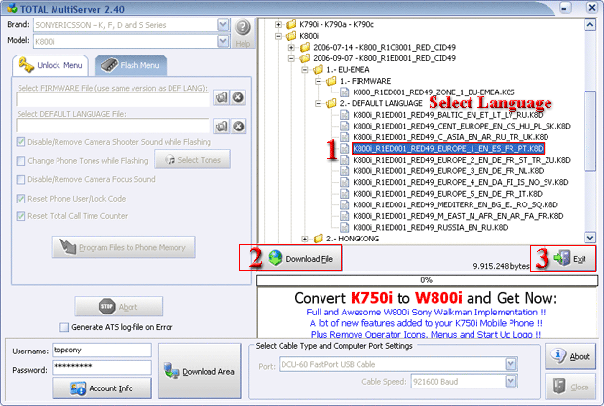Focus the Username field
Image resolution: width=604 pixels, height=406 pixels.
(101, 351)
